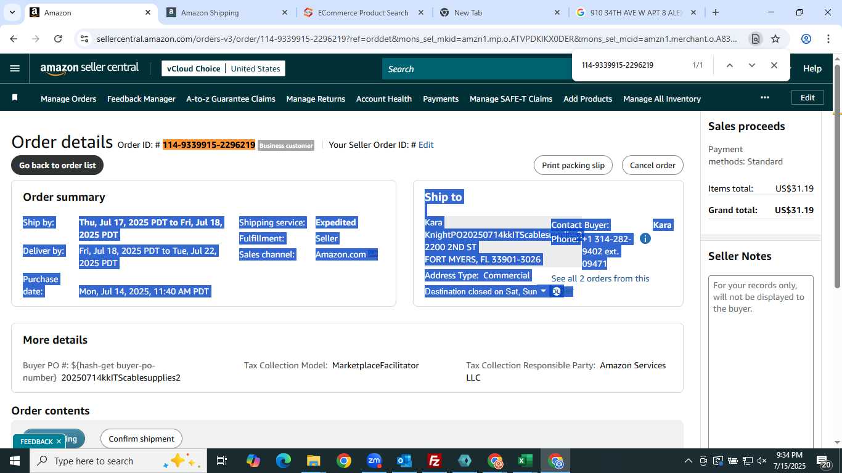Screen dimensions: 842x473
Task: Close the find-in-page bar
Action: [774, 65]
